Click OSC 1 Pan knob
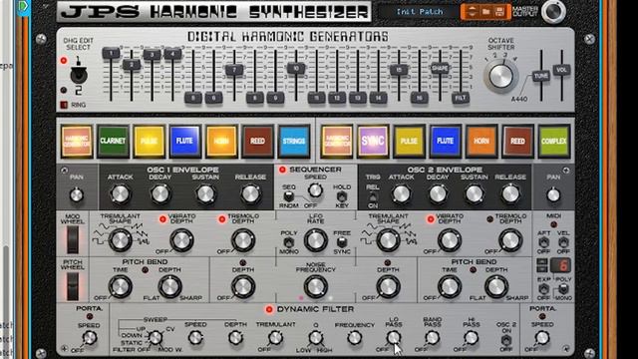The width and height of the screenshot is (638, 359). pos(77,195)
